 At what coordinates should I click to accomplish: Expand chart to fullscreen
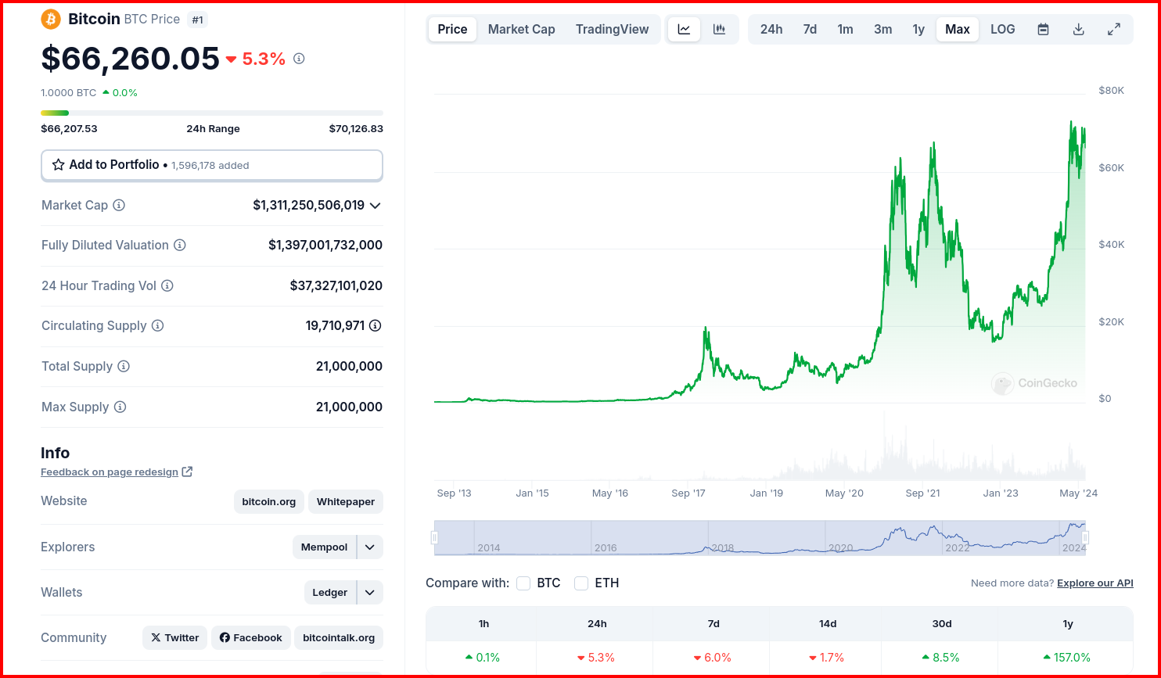(1114, 30)
